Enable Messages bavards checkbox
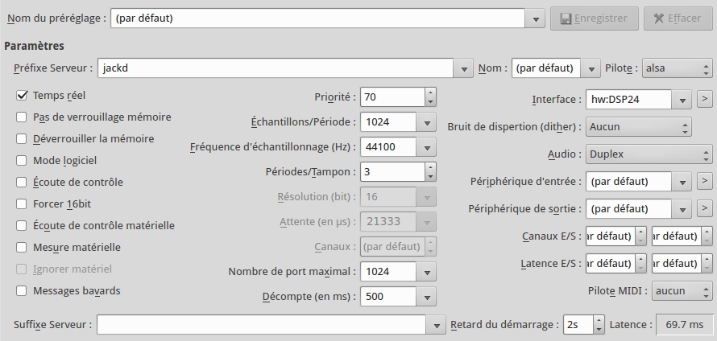717x341 pixels. (x=23, y=290)
